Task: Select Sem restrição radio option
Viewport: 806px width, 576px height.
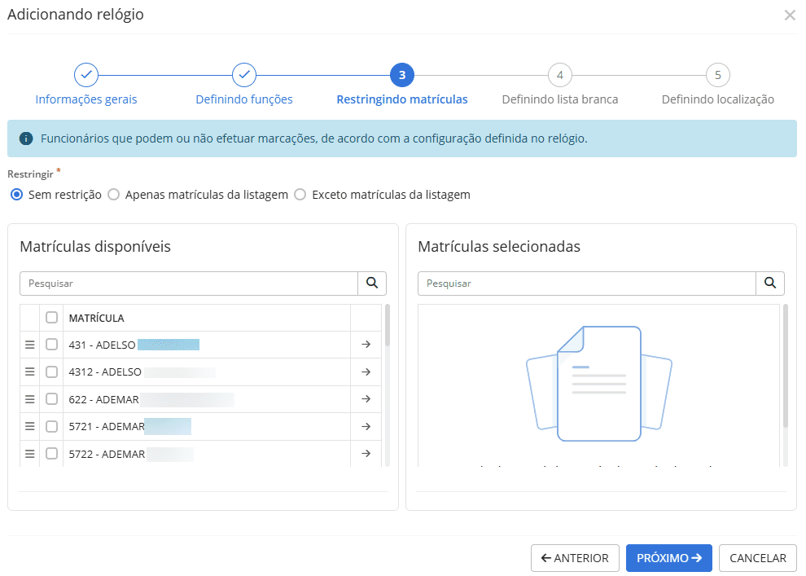Action: tap(17, 195)
